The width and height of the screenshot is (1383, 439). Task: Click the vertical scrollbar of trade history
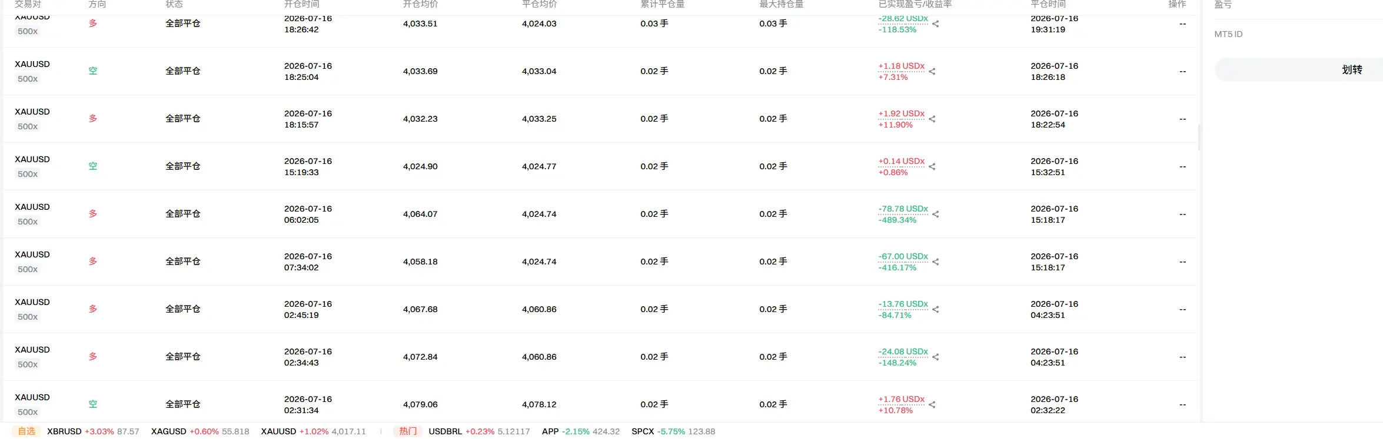[x=1200, y=137]
